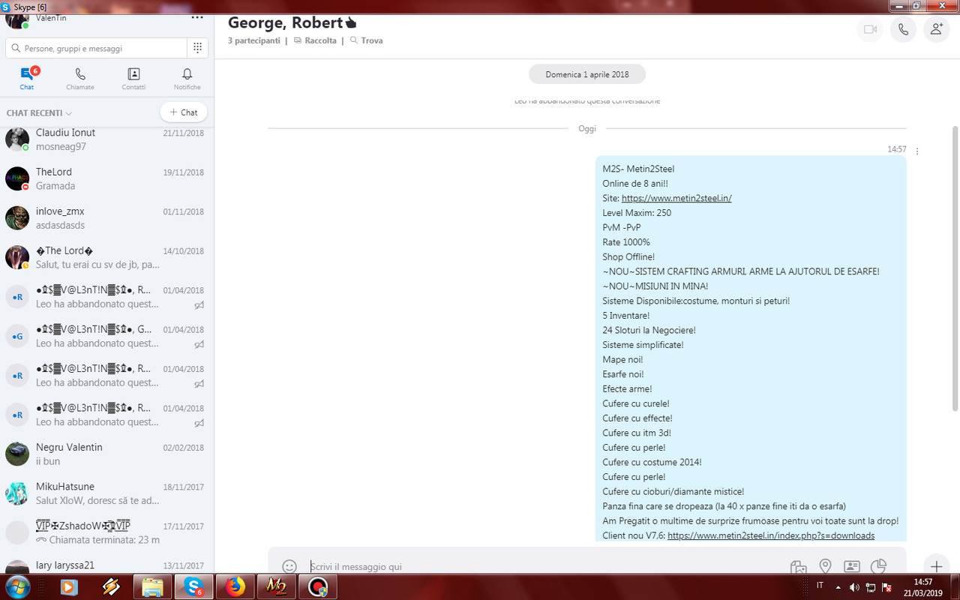Click the Domenica 1 aprile 2018 date pill
Image resolution: width=960 pixels, height=600 pixels.
coord(587,74)
